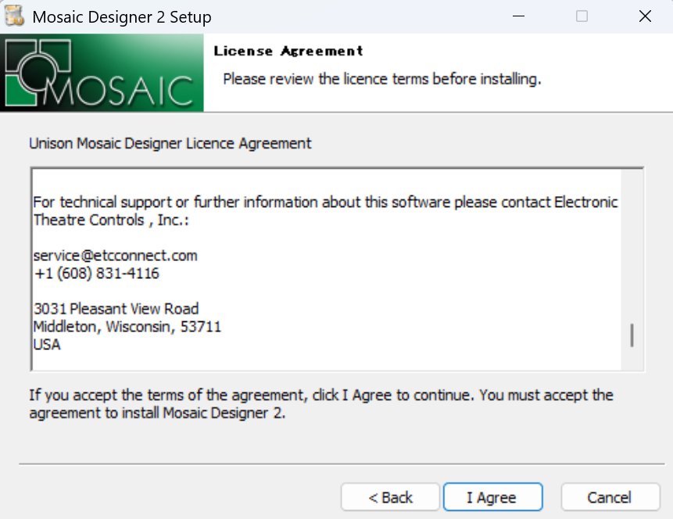
Task: Click the Unison Mosaic Designer Licence Agreement label
Action: (x=170, y=143)
